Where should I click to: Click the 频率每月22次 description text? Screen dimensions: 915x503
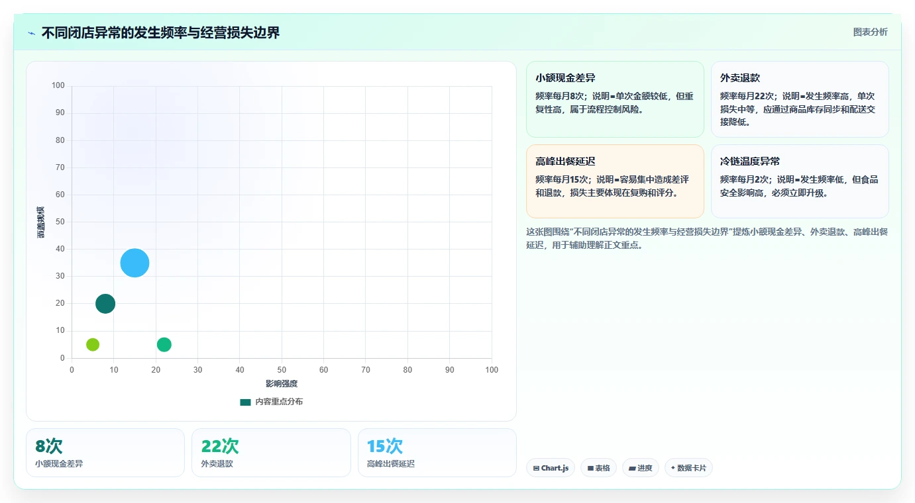pyautogui.click(x=799, y=109)
